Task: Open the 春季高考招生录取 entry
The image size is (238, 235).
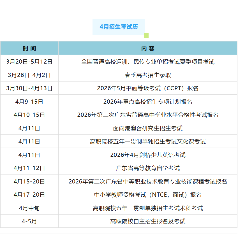Action: click(148, 75)
